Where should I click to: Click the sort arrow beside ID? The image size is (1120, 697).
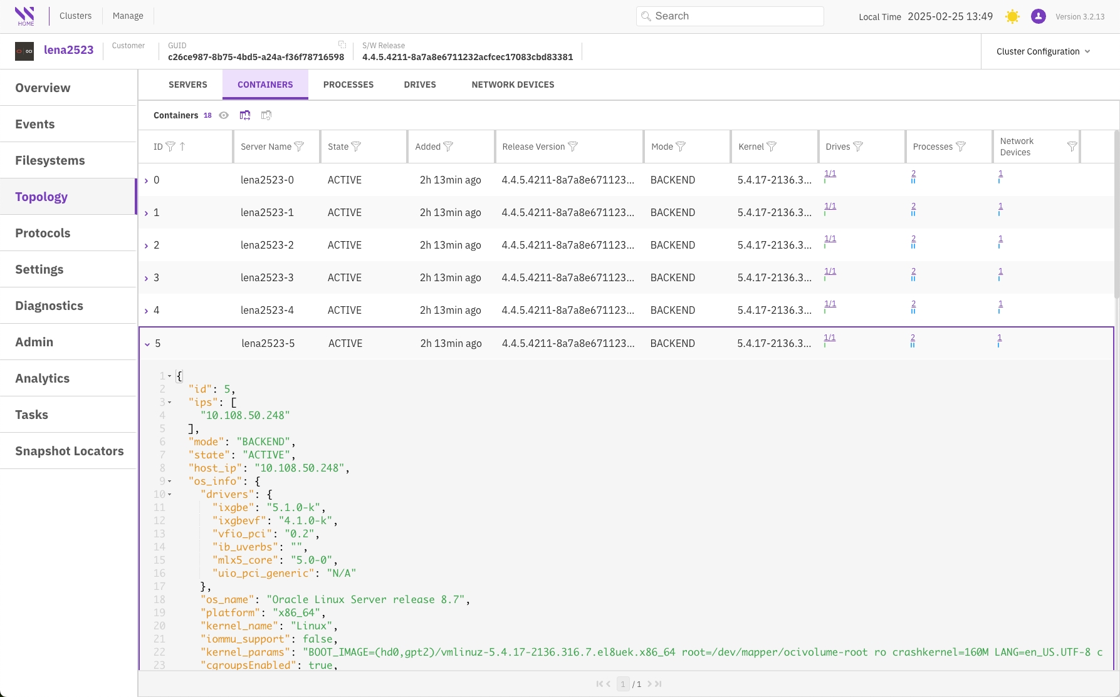point(182,147)
